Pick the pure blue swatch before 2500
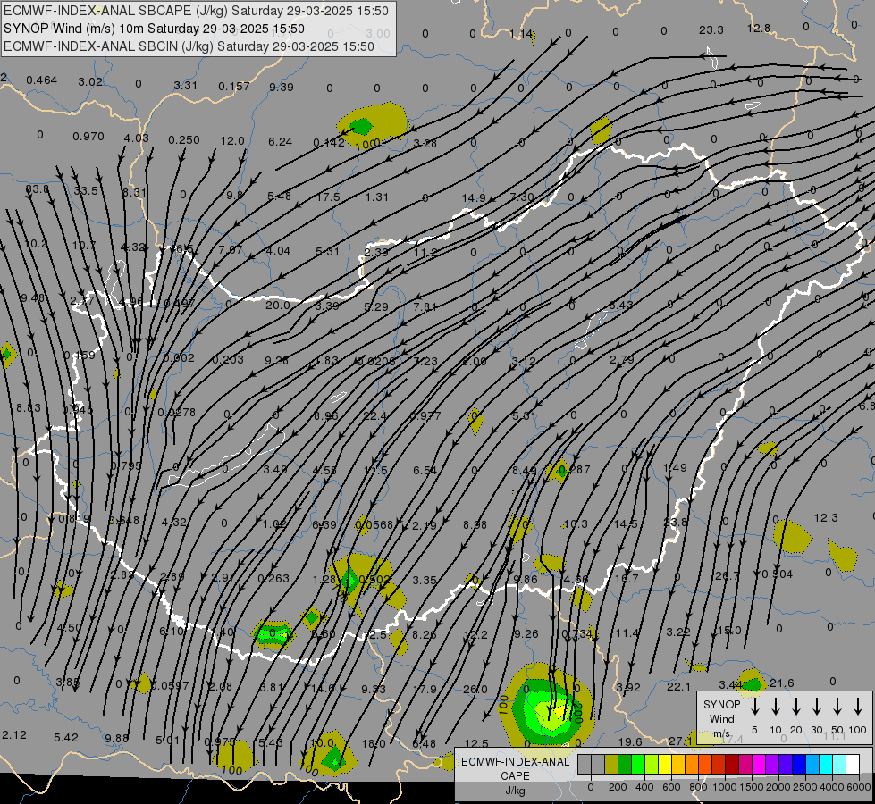Screen dimensions: 875x804 pos(798,764)
